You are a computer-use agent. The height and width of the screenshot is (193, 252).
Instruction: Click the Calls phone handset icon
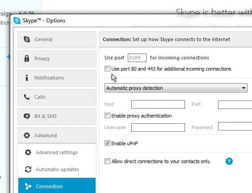[27, 97]
